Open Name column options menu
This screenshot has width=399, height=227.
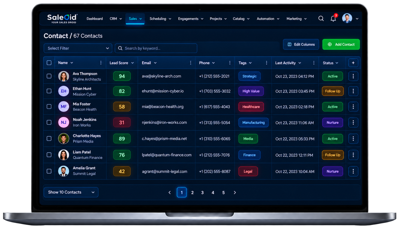101,63
